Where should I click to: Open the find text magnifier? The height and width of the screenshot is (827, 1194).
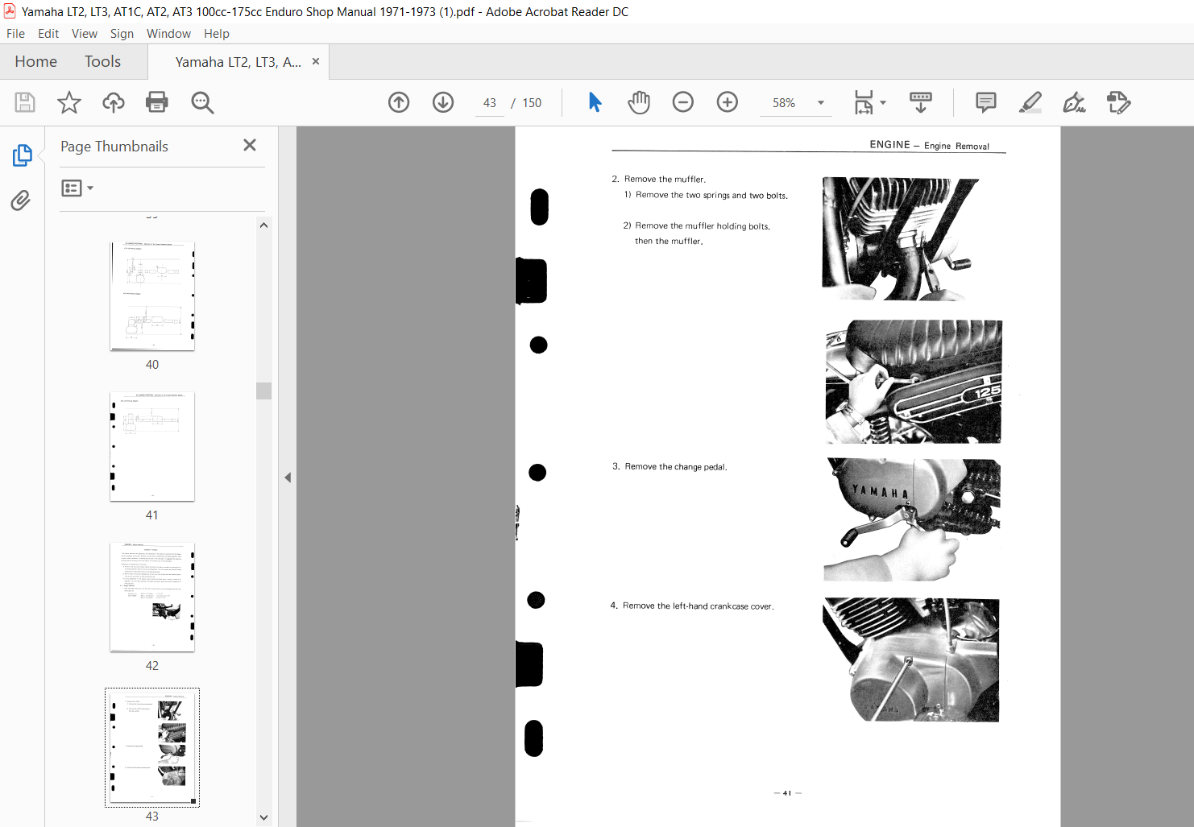point(202,102)
